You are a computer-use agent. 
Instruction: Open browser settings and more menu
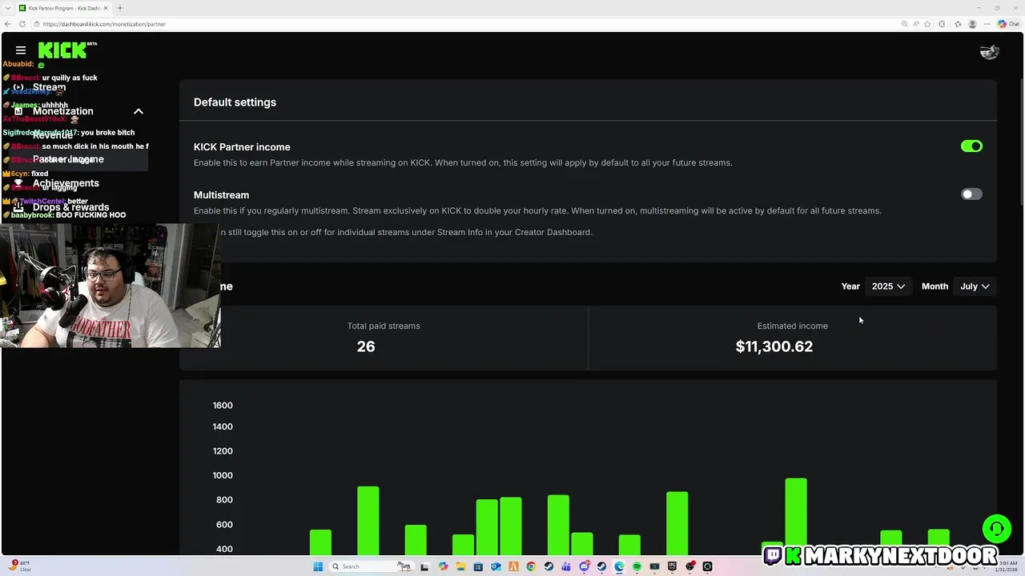click(x=987, y=24)
